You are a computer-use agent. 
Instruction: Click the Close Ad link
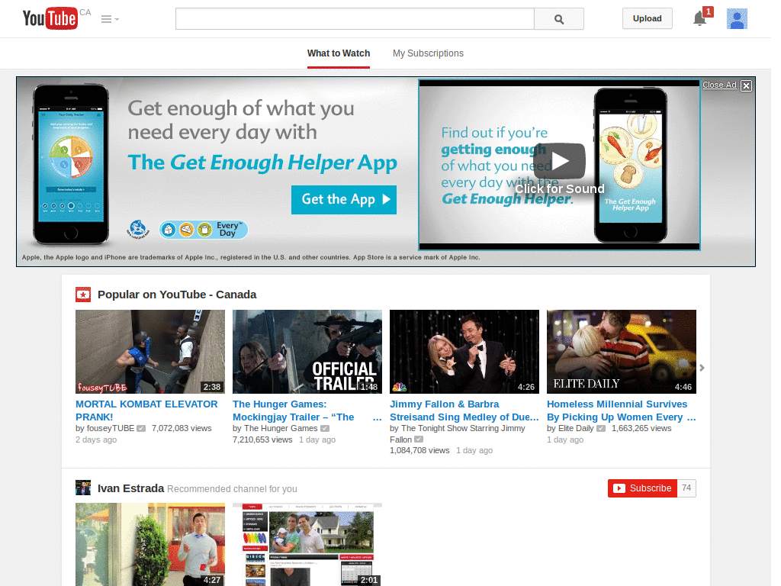click(x=719, y=85)
